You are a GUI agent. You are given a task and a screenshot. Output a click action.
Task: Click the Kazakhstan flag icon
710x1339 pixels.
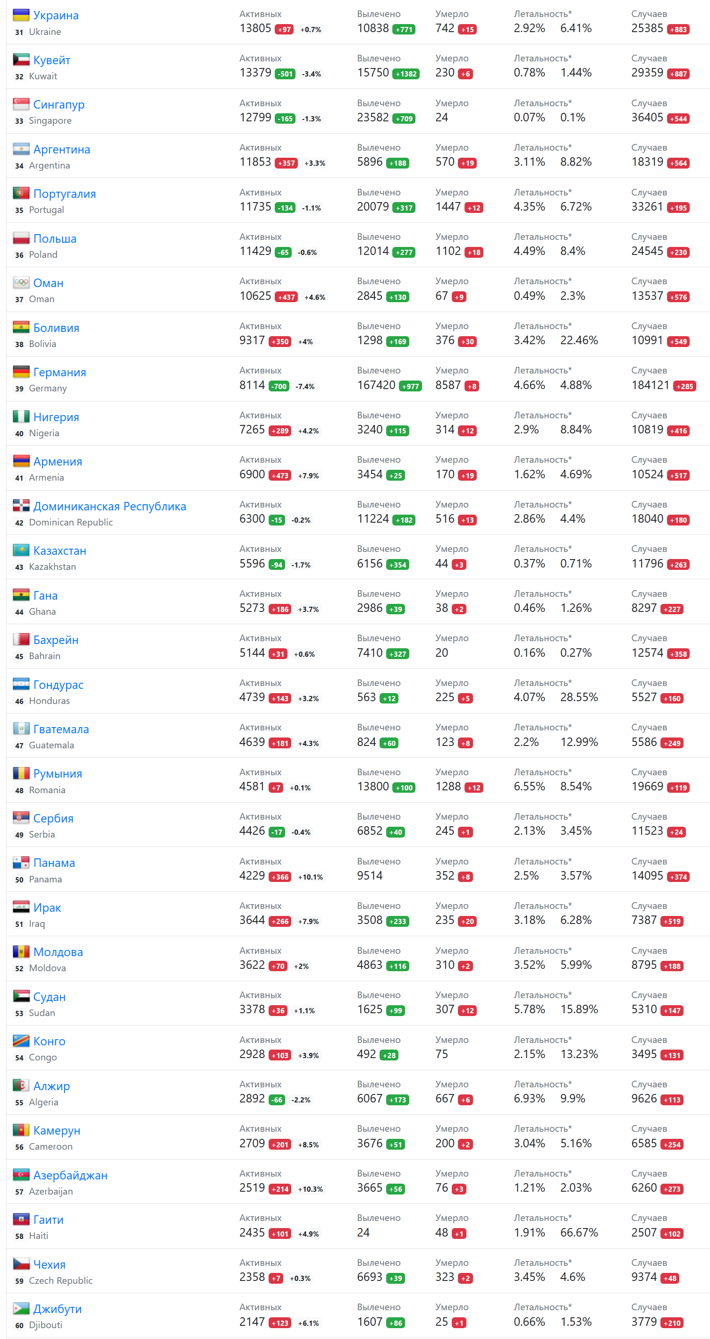coord(21,550)
